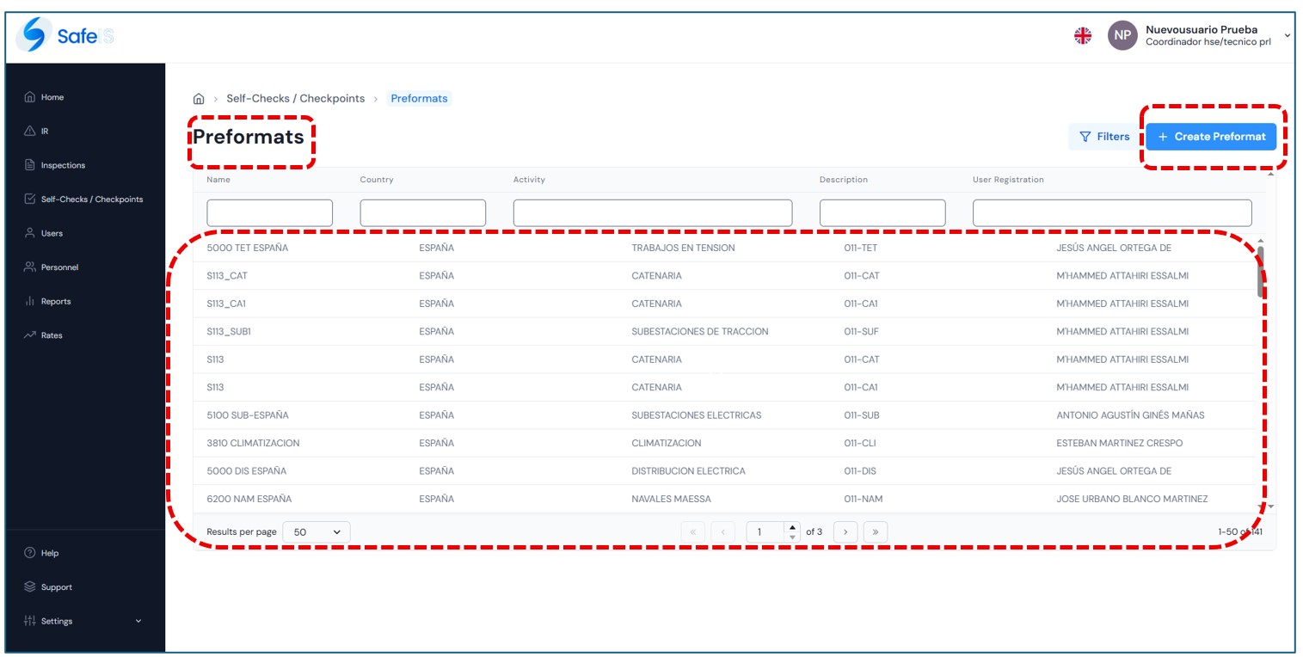1303x657 pixels.
Task: Expand the user profile dropdown arrow
Action: [x=1287, y=35]
